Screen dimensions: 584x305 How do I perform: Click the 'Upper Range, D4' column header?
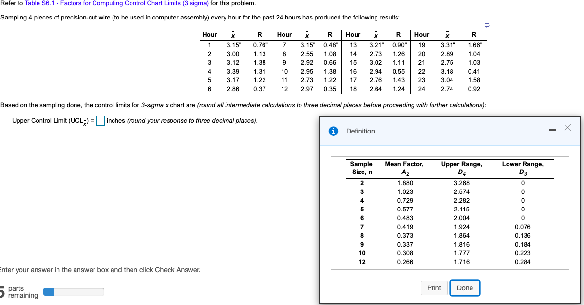(462, 168)
